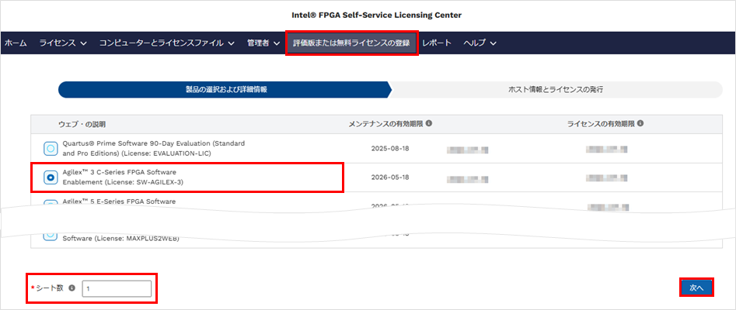736x310 pixels.
Task: Click Agilex 5 E-Series FPGA Software text
Action: click(x=119, y=201)
